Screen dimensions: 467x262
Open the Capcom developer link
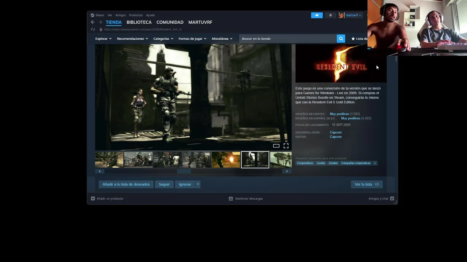(x=336, y=132)
